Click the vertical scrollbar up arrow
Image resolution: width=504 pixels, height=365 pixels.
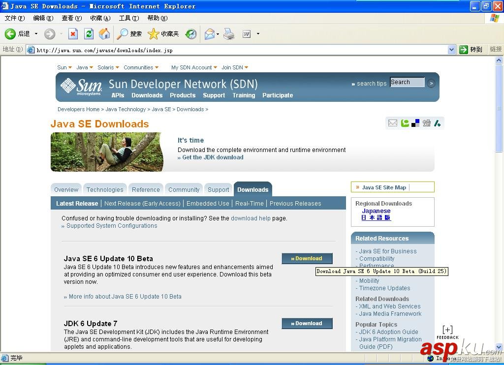pos(499,60)
